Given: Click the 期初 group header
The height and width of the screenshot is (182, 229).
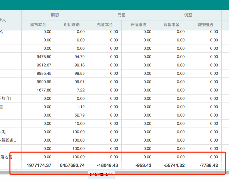Looking at the screenshot, I should point(55,15).
